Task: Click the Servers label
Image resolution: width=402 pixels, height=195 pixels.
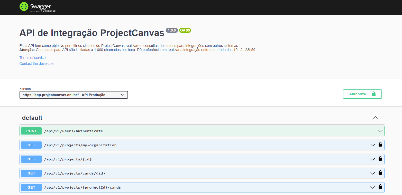Action: click(x=25, y=89)
